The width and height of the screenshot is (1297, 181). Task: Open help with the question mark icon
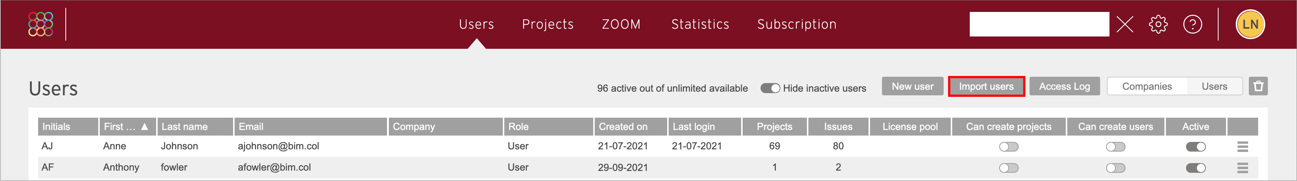coord(1192,24)
